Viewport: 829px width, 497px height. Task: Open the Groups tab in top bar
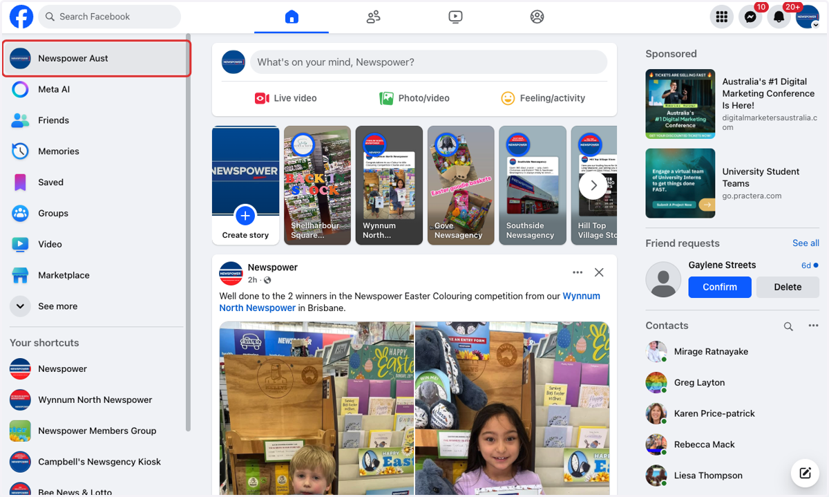pos(537,17)
